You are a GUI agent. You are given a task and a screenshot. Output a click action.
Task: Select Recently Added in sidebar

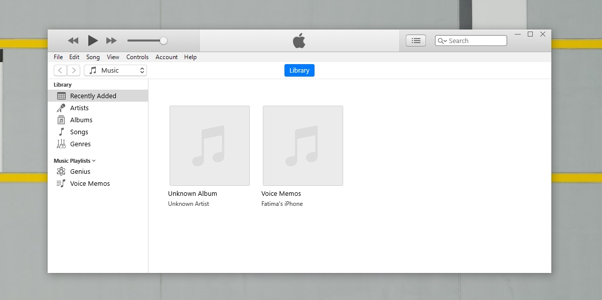coord(98,96)
